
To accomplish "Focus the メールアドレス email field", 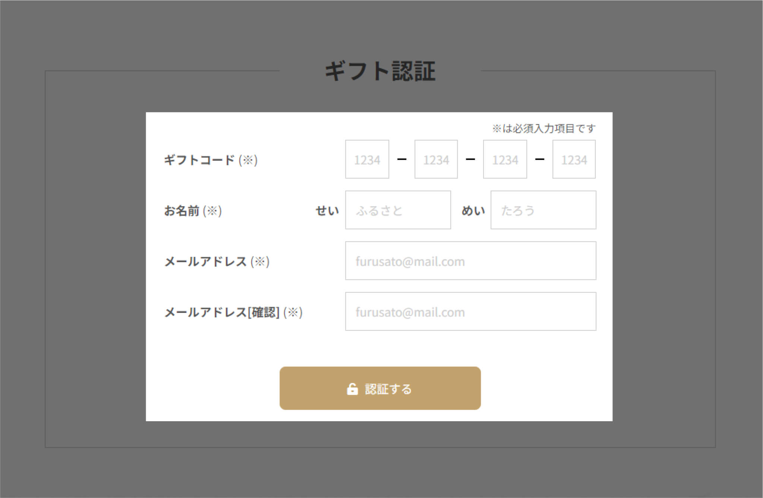I will [x=470, y=261].
